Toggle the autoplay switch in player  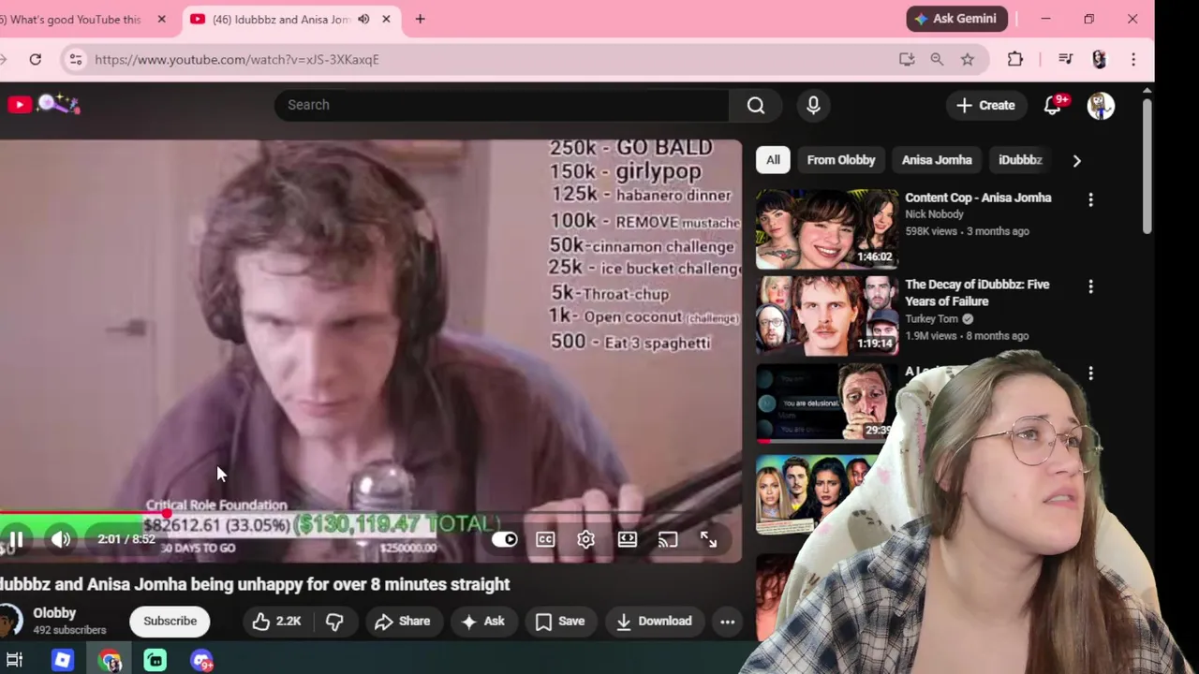tap(504, 539)
